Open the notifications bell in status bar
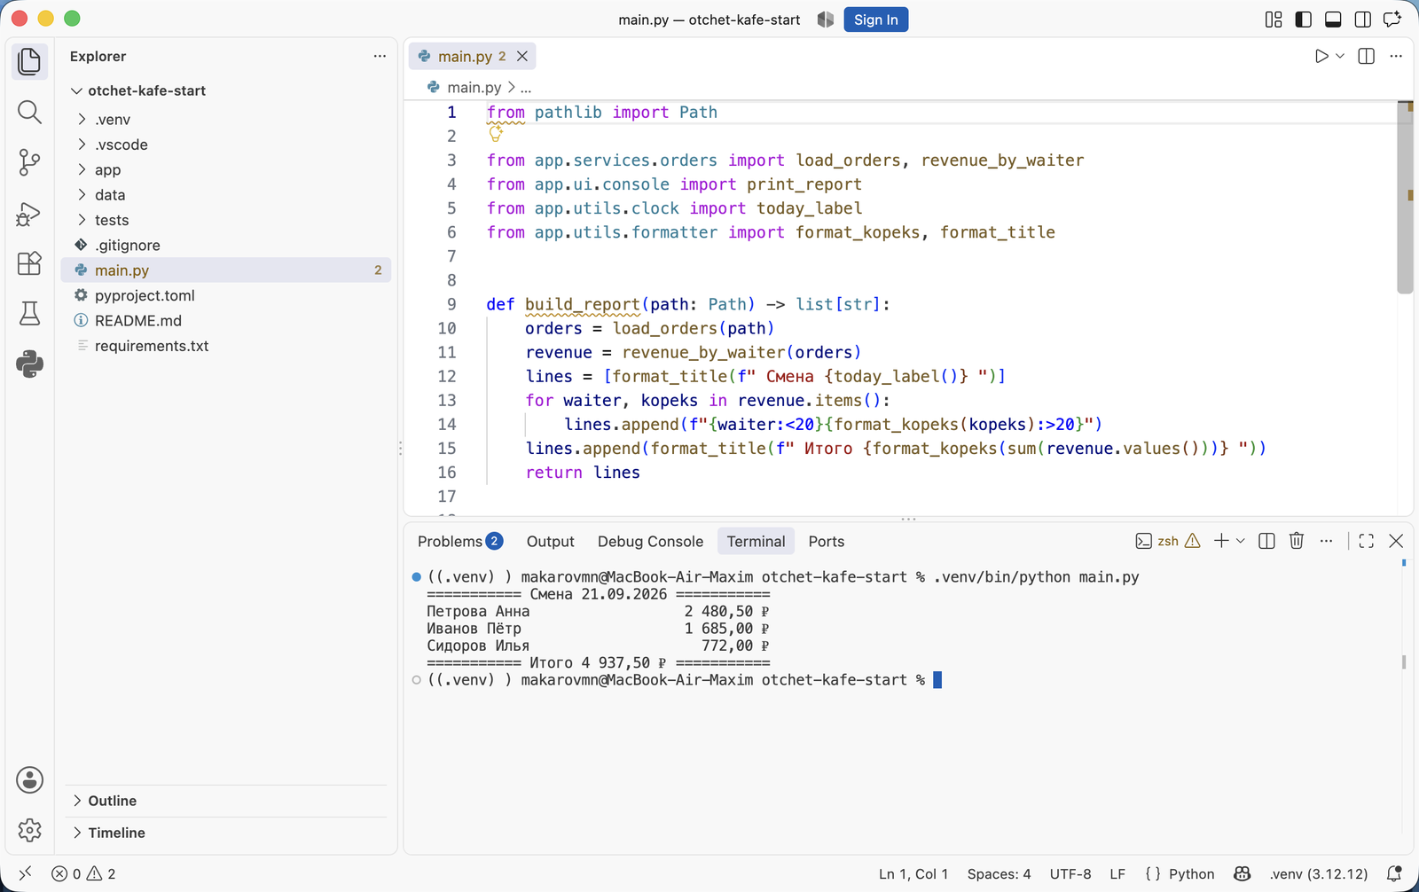This screenshot has height=892, width=1419. [x=1394, y=873]
